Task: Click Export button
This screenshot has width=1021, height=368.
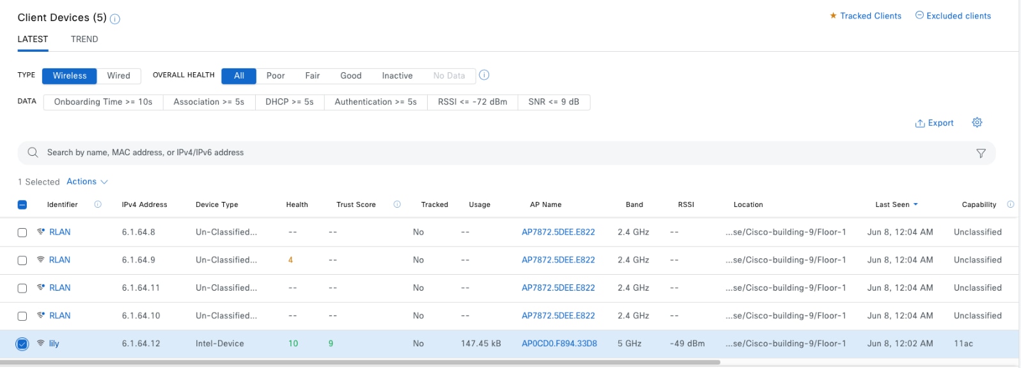Action: coord(934,123)
